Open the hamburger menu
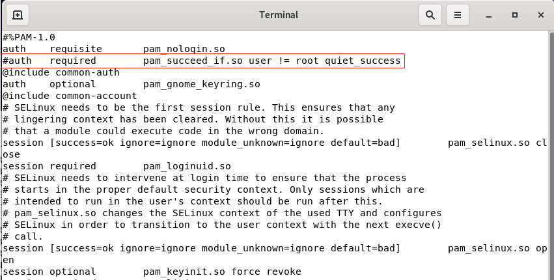The width and height of the screenshot is (554, 280). pyautogui.click(x=458, y=15)
